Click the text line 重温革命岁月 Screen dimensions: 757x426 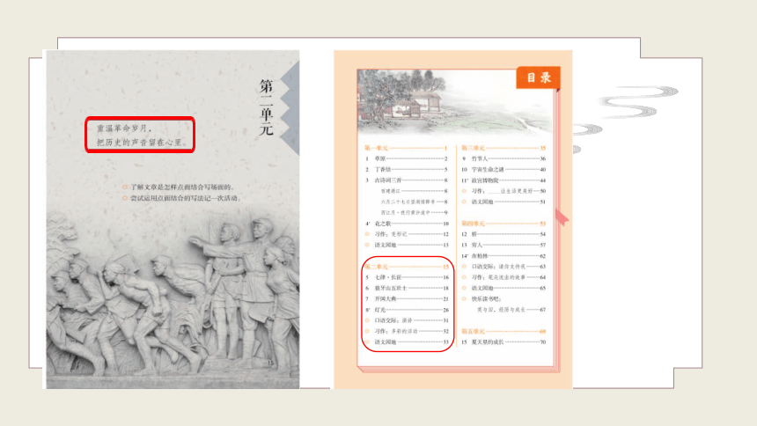[125, 129]
